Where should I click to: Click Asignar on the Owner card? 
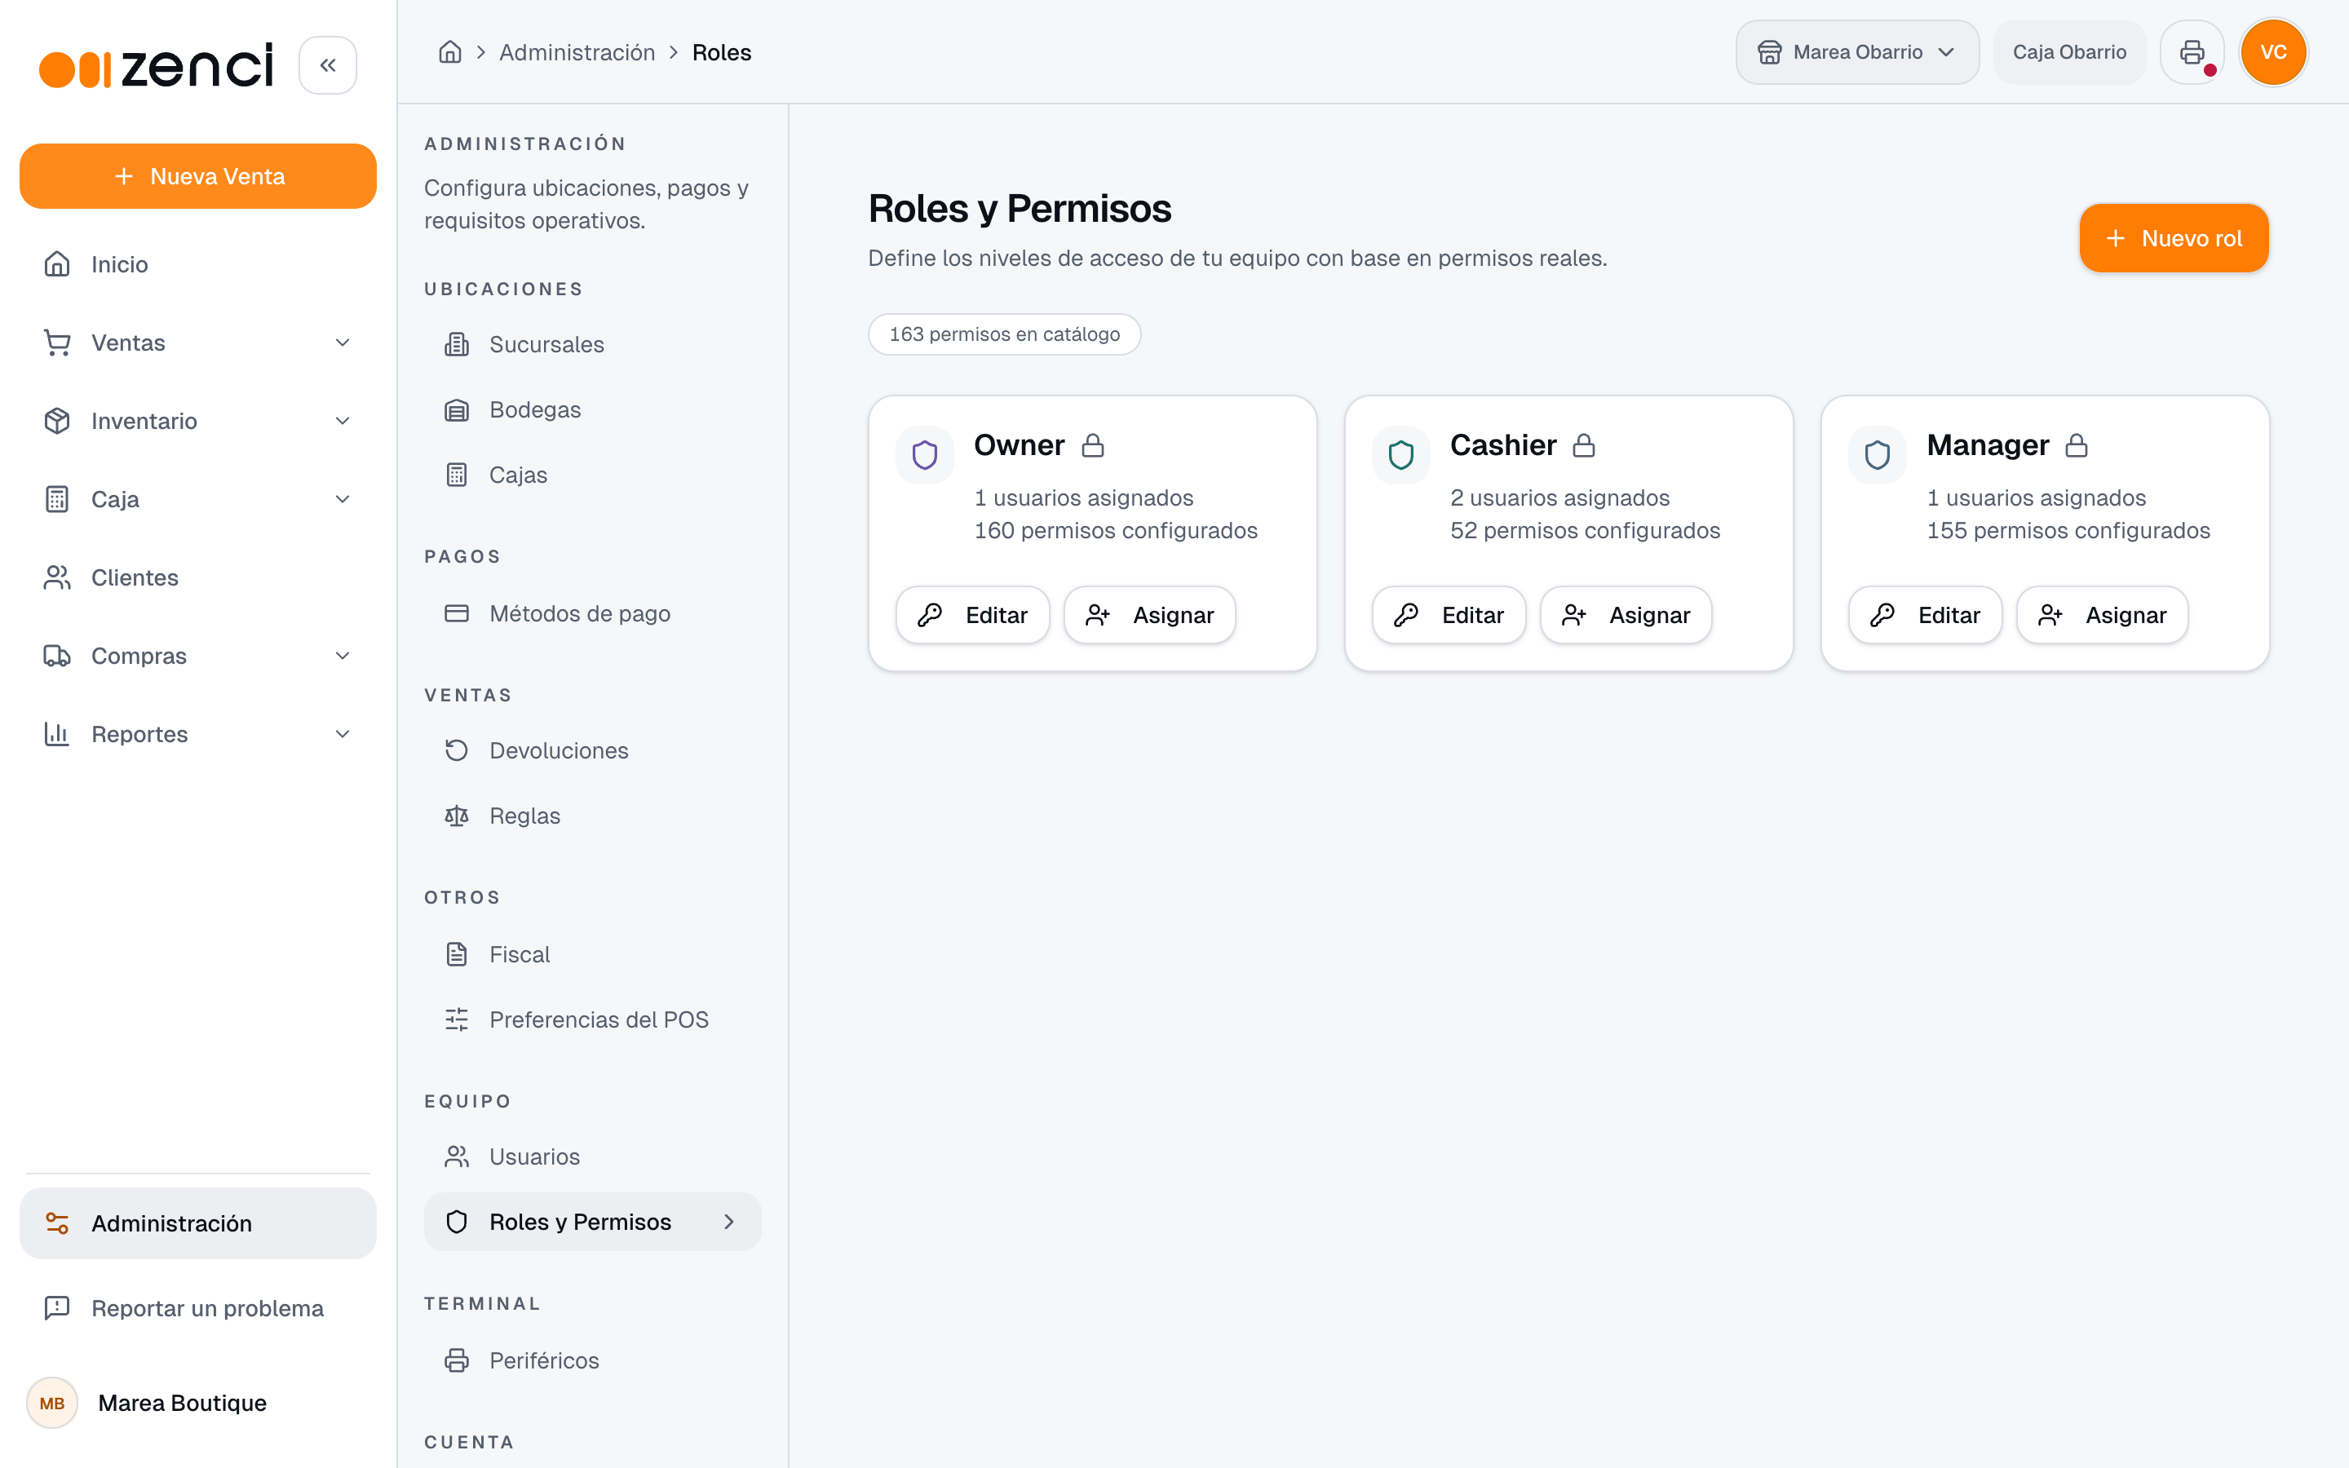pyautogui.click(x=1150, y=615)
